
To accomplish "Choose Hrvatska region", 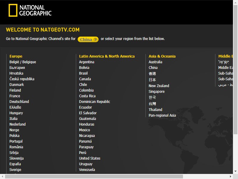I will (x=16, y=73).
